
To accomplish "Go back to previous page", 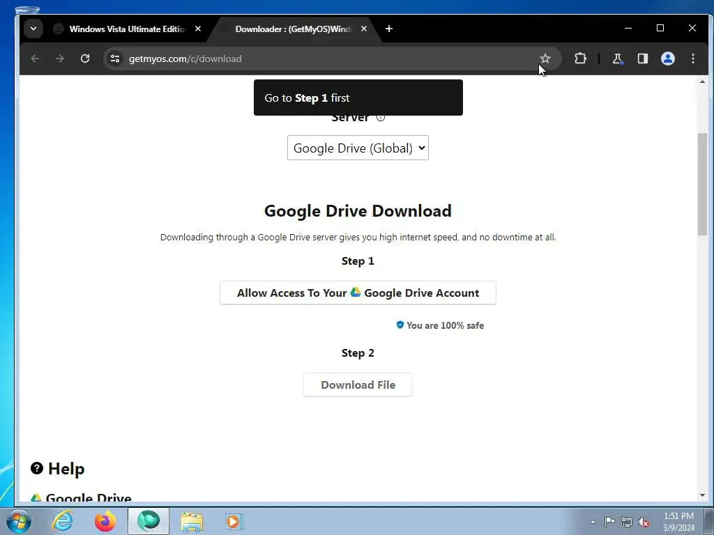I will 35,59.
